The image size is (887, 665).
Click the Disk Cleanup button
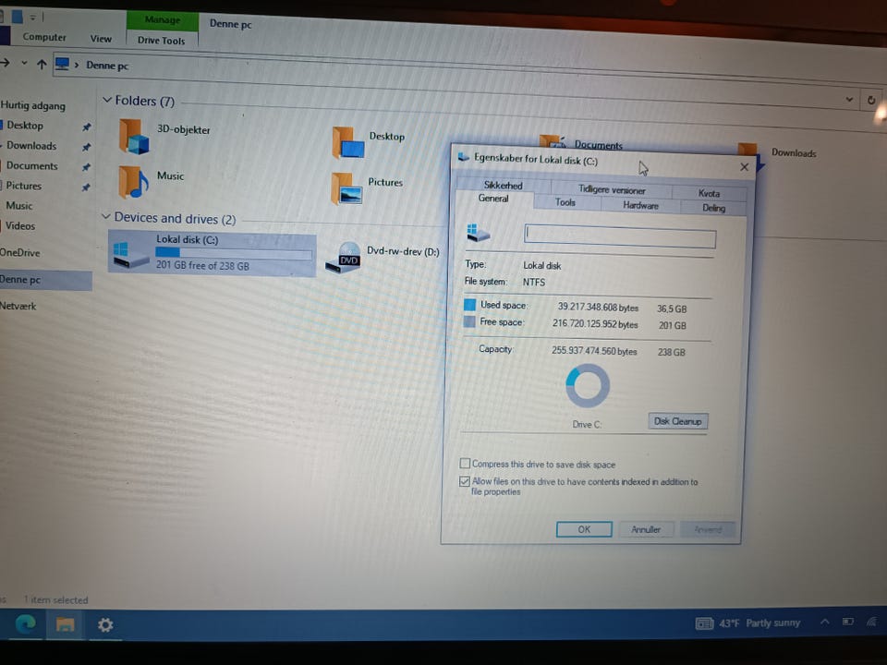coord(677,421)
